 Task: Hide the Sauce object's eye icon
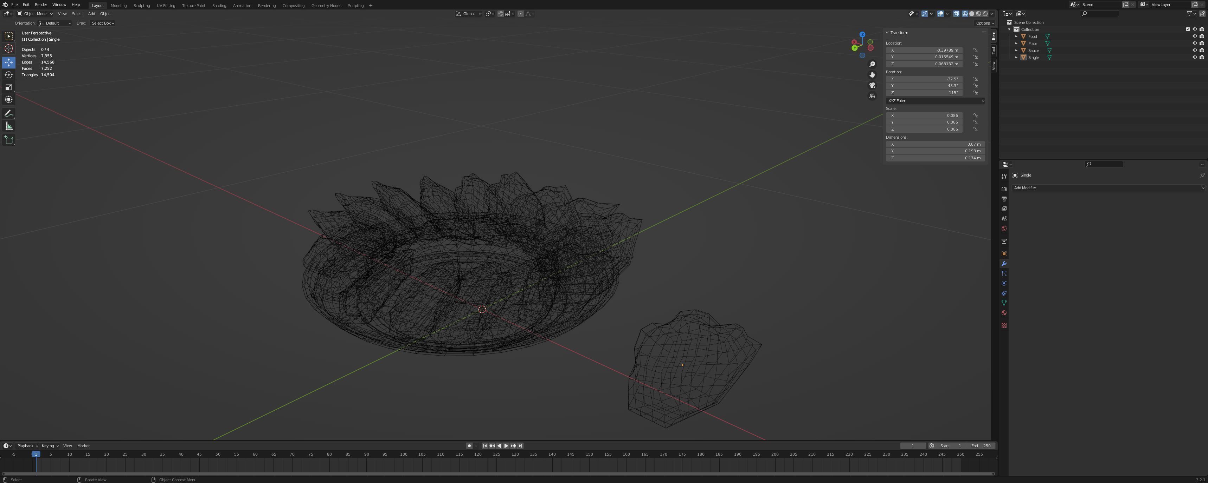click(1194, 50)
